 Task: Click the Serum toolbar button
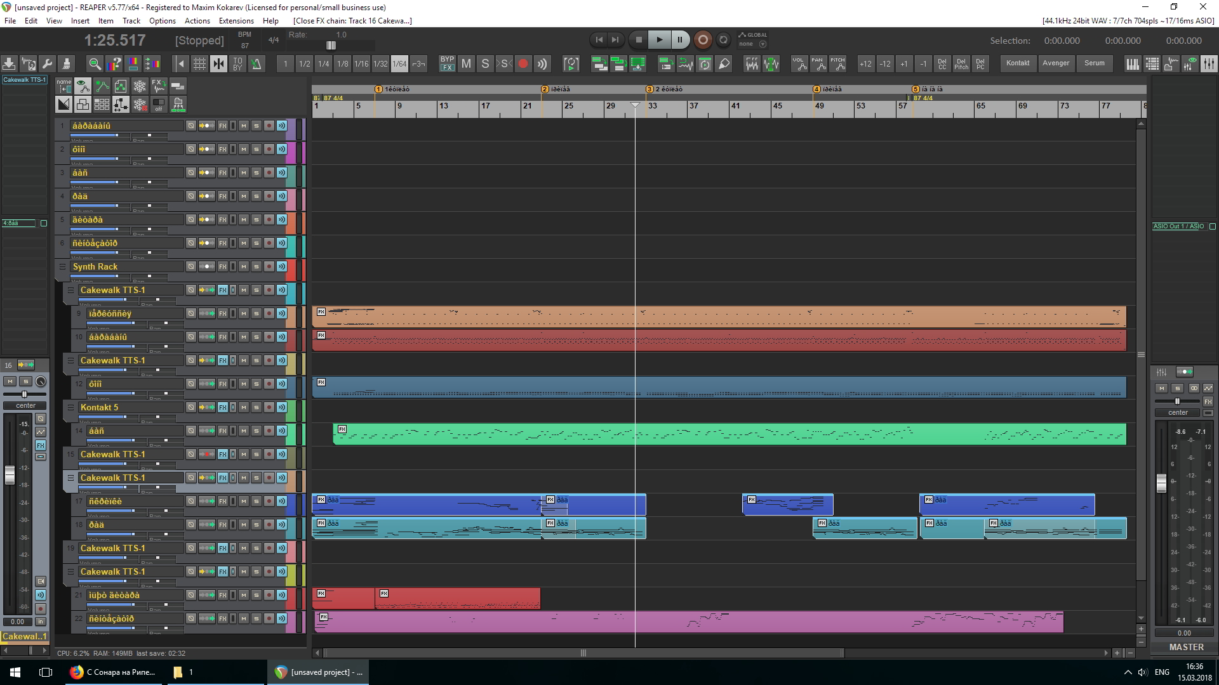1094,63
